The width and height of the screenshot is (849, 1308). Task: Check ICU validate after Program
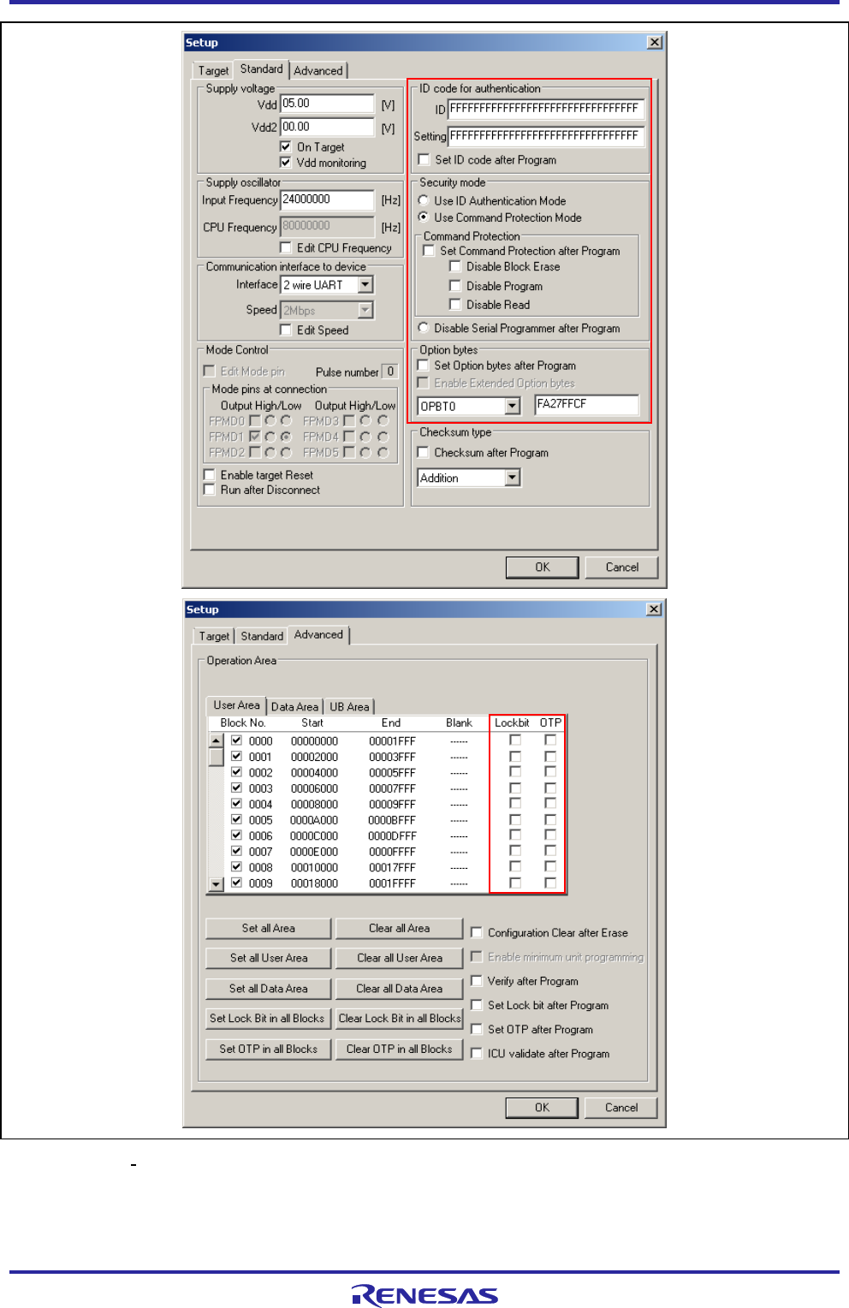coord(477,1054)
